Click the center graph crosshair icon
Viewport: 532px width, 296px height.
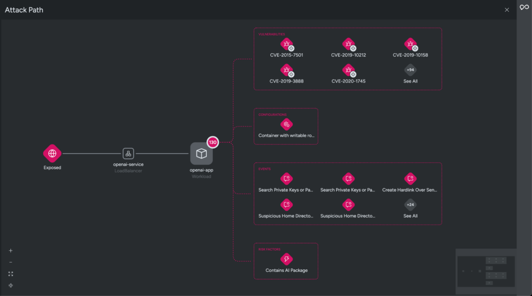coord(10,286)
